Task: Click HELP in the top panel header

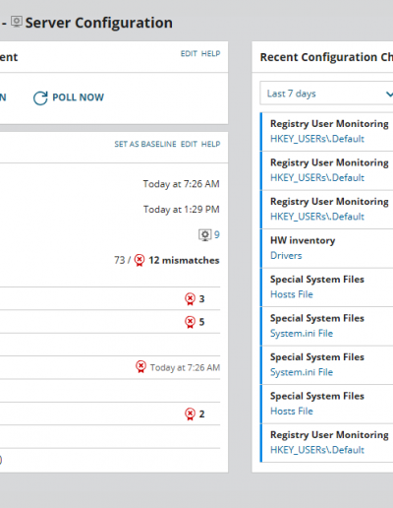Action: pos(210,53)
